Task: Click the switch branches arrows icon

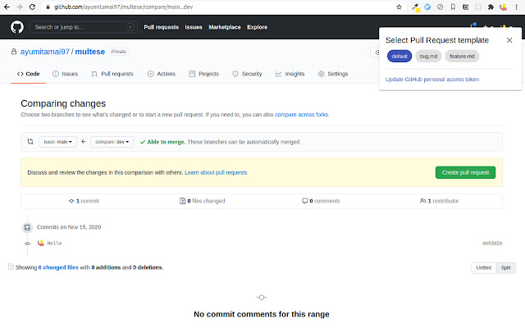Action: pyautogui.click(x=30, y=142)
